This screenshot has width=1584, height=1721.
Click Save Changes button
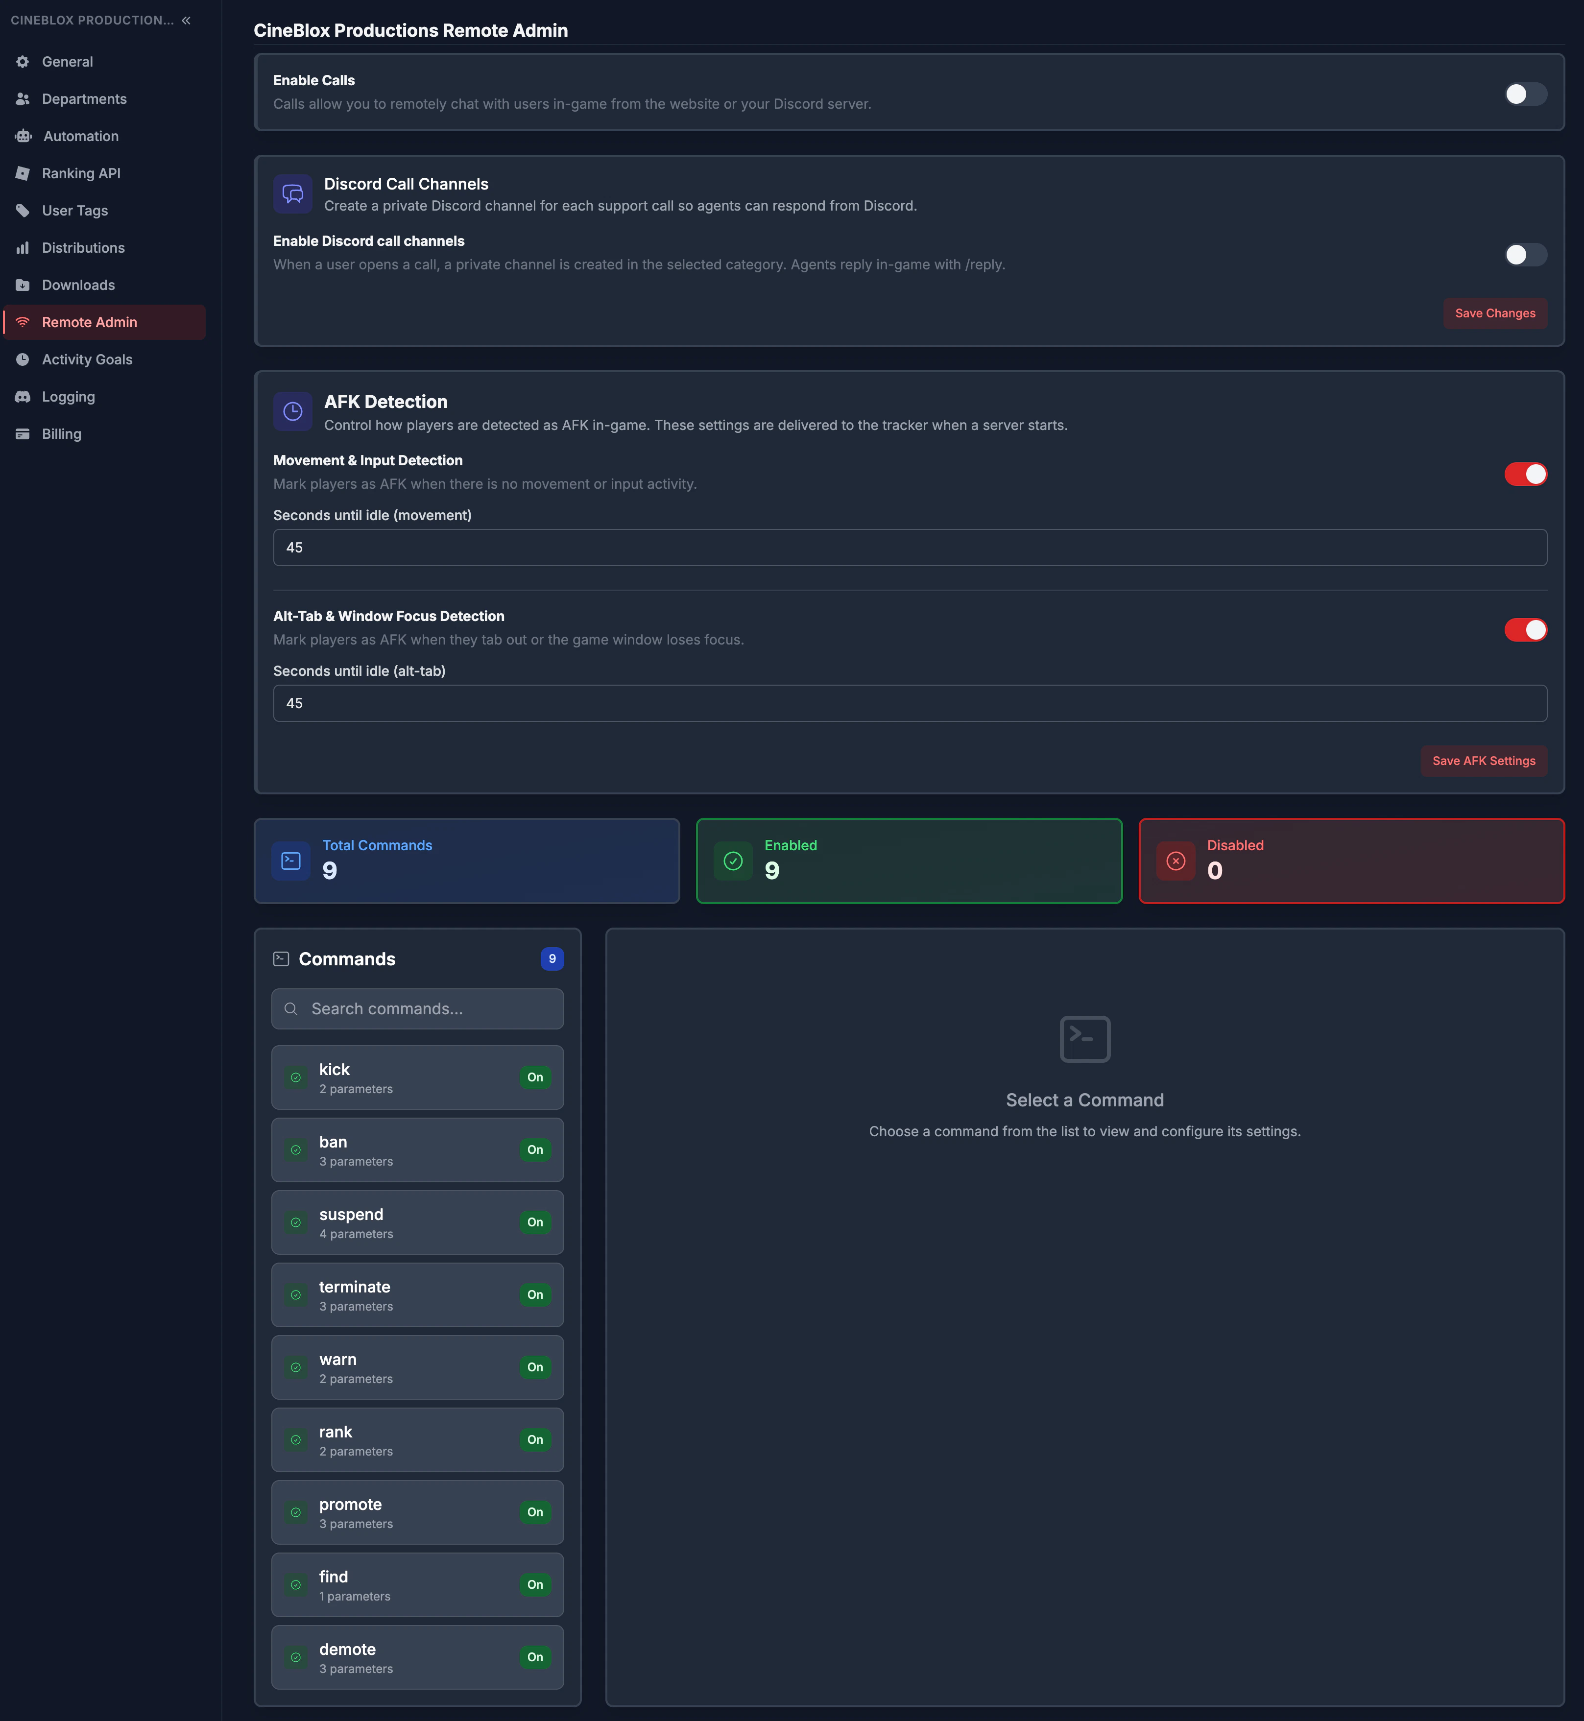pos(1495,313)
